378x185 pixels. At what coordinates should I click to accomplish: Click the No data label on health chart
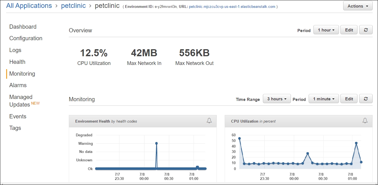86,152
